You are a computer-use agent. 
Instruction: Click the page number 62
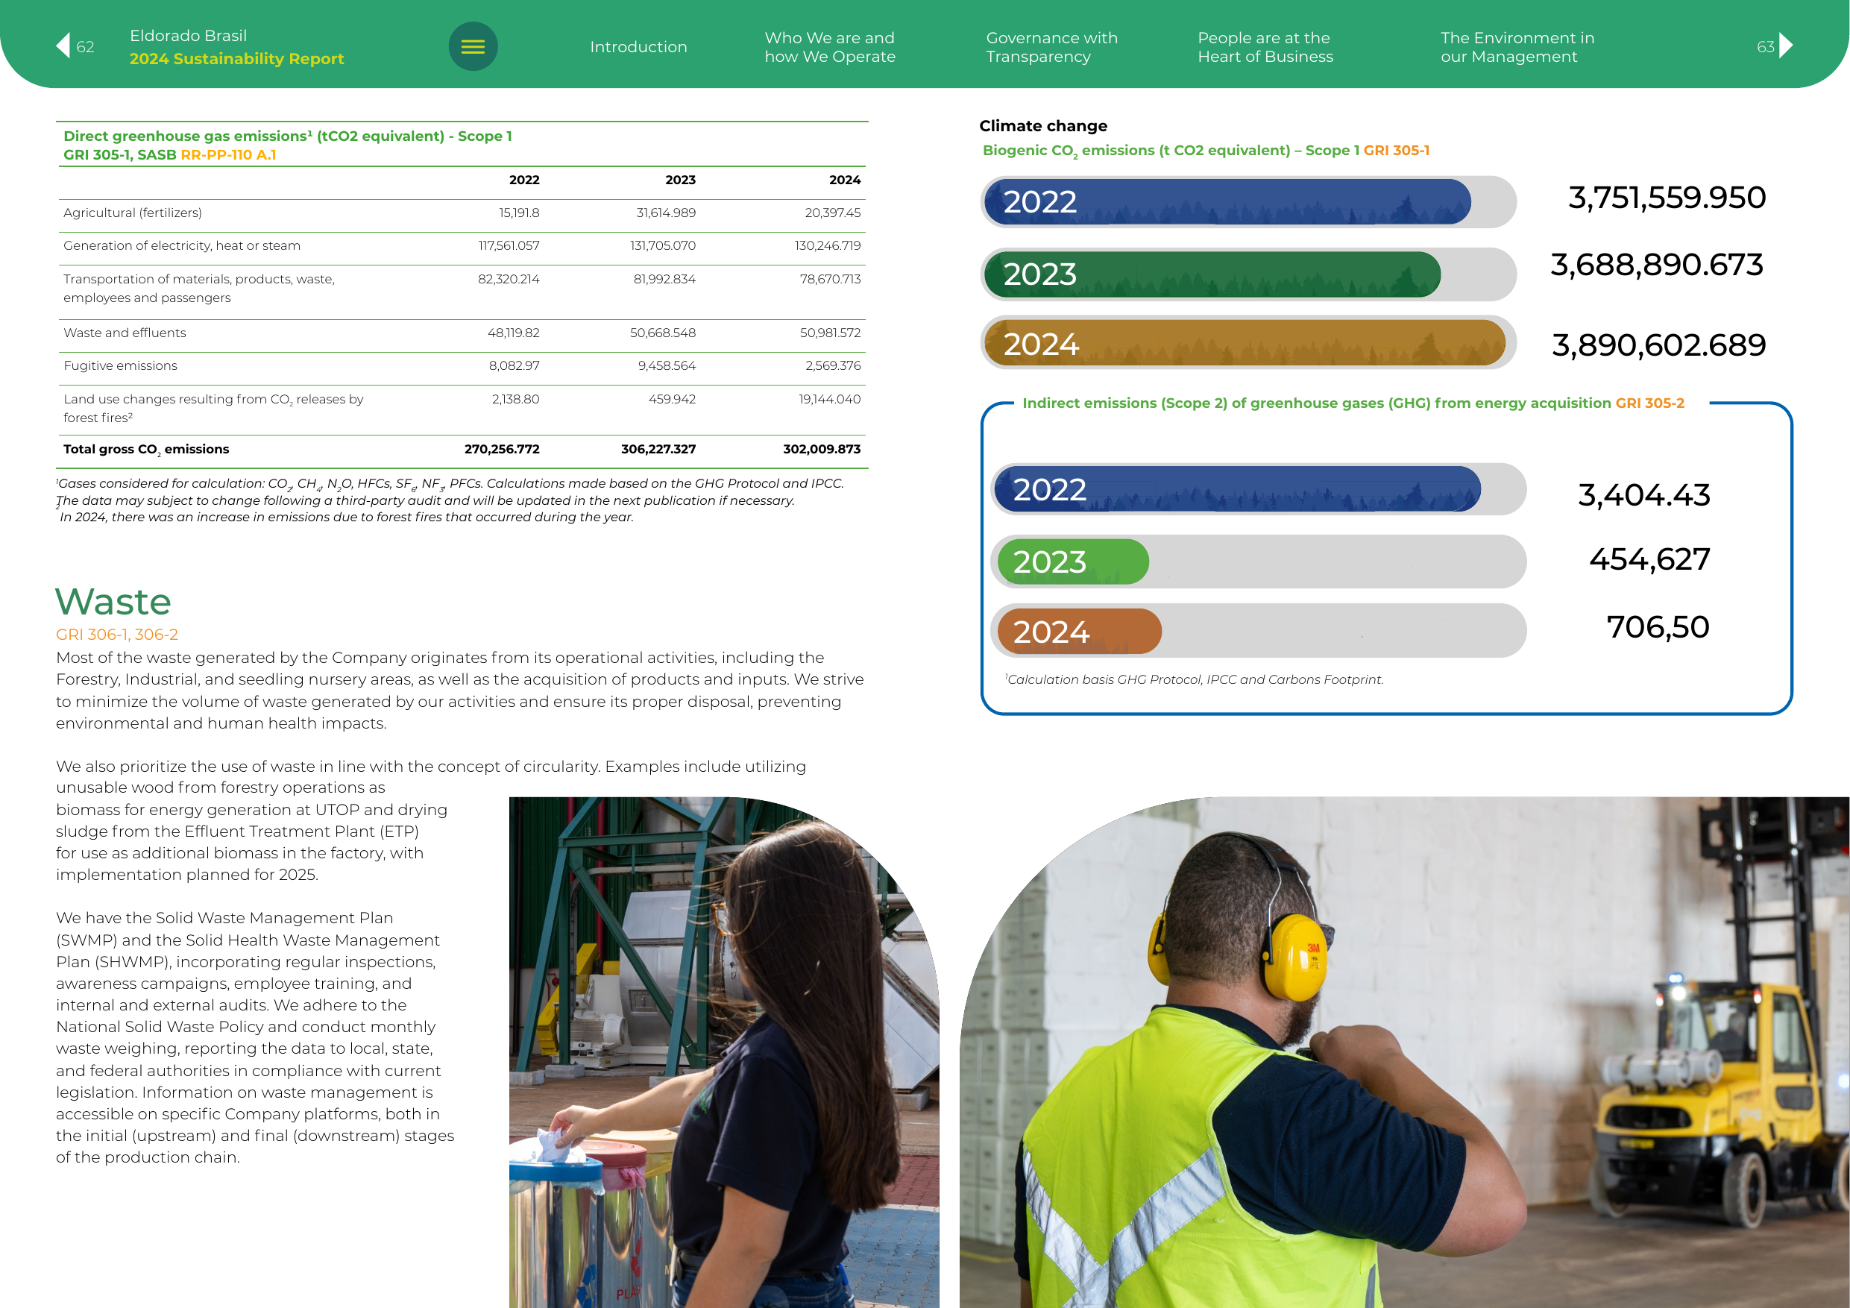click(86, 47)
